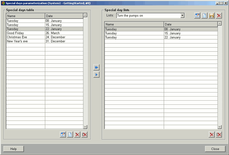Click edit icon under Special days table

tap(63, 135)
